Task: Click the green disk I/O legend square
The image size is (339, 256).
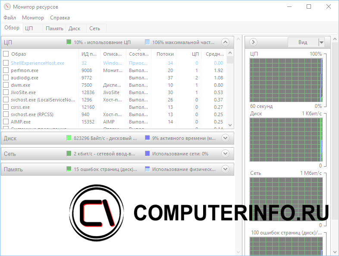Action: [x=69, y=138]
